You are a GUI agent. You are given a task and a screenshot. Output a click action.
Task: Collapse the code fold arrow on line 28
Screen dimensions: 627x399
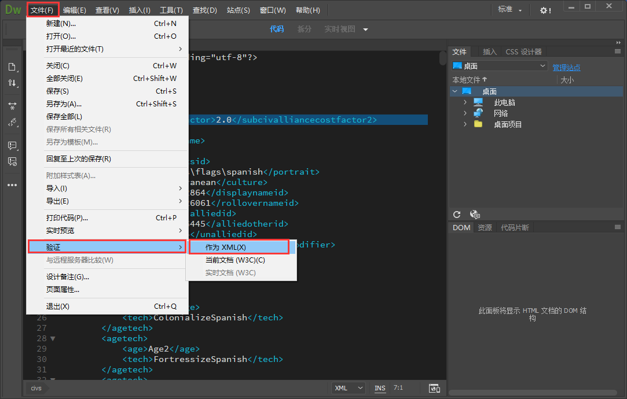click(53, 339)
